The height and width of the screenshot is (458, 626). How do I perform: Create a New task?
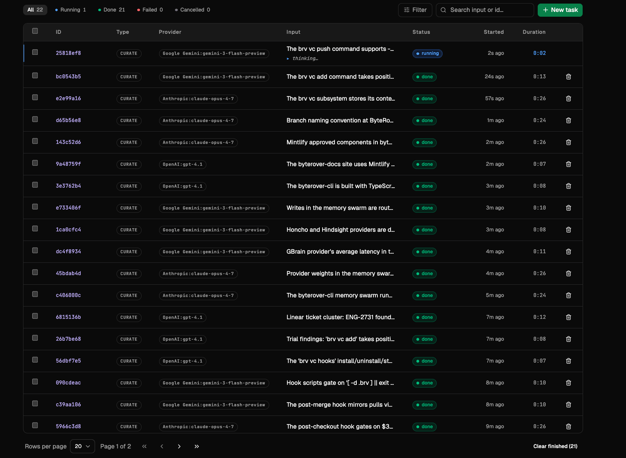click(x=560, y=10)
